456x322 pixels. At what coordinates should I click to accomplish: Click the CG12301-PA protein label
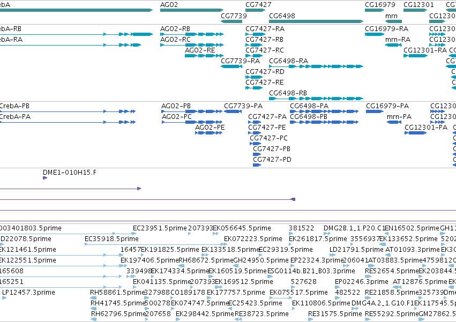[x=426, y=128]
